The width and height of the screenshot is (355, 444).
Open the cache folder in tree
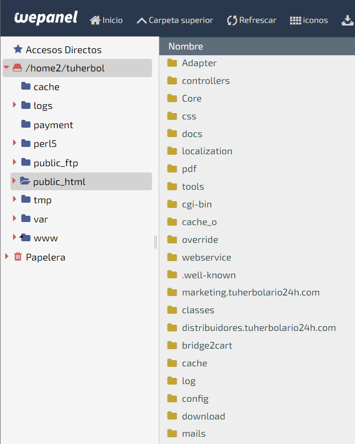click(x=46, y=87)
